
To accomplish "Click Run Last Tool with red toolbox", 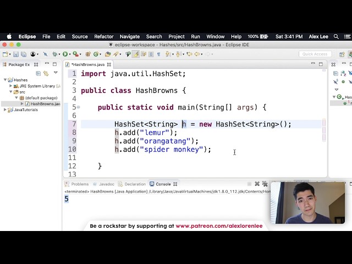I will click(x=75, y=54).
